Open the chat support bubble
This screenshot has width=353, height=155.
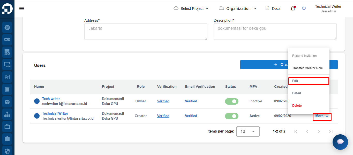(340, 142)
